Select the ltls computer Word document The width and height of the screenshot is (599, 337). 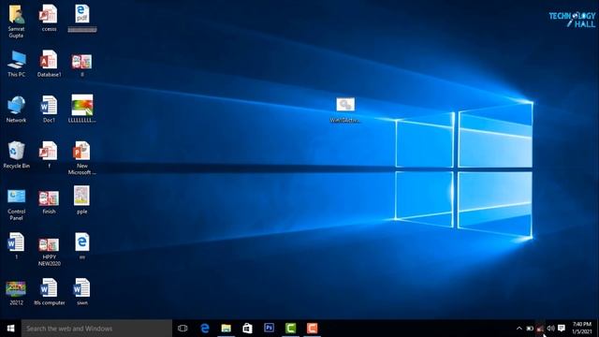point(49,288)
